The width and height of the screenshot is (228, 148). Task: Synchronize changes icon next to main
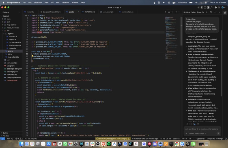[x=12, y=139]
